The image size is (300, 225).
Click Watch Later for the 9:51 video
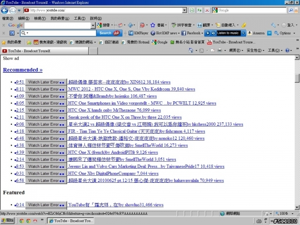46,82
